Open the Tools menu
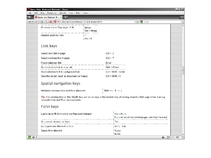This screenshot has height=158, width=211. tap(71, 13)
